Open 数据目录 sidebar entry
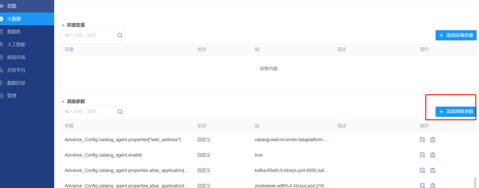The width and height of the screenshot is (479, 188). [16, 83]
